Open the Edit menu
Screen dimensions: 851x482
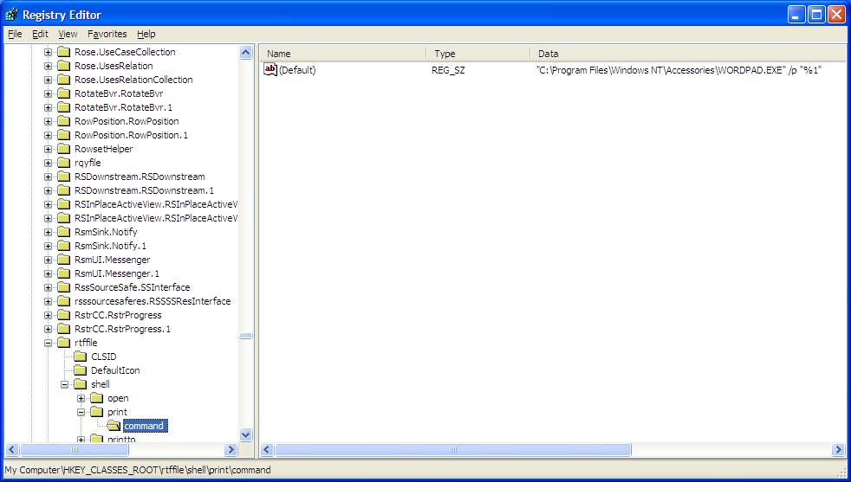(40, 34)
